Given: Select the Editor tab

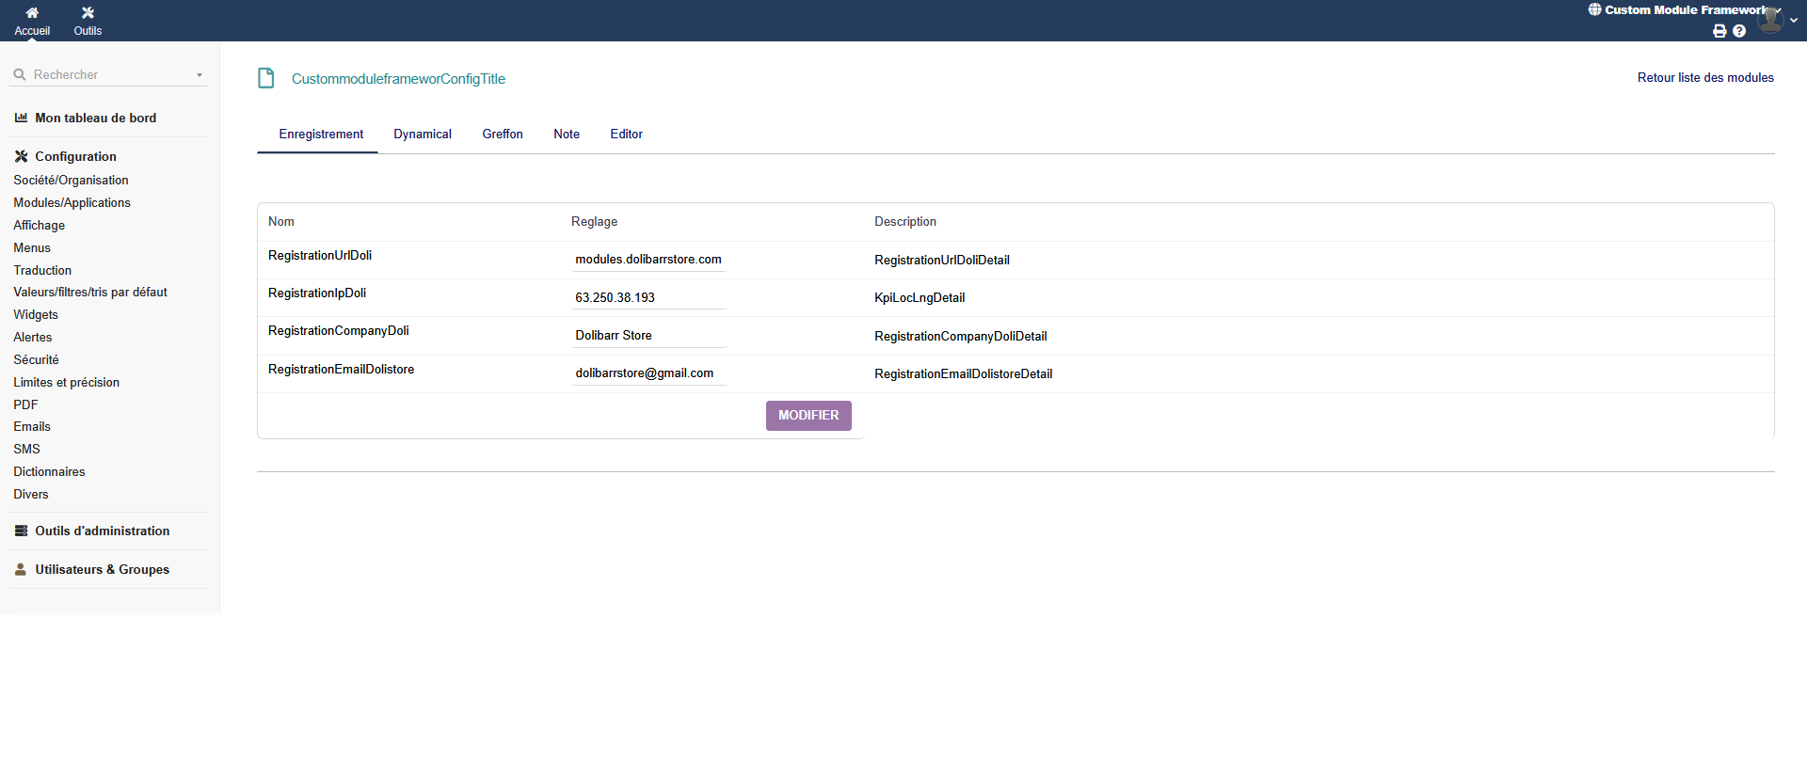Looking at the screenshot, I should pyautogui.click(x=626, y=135).
